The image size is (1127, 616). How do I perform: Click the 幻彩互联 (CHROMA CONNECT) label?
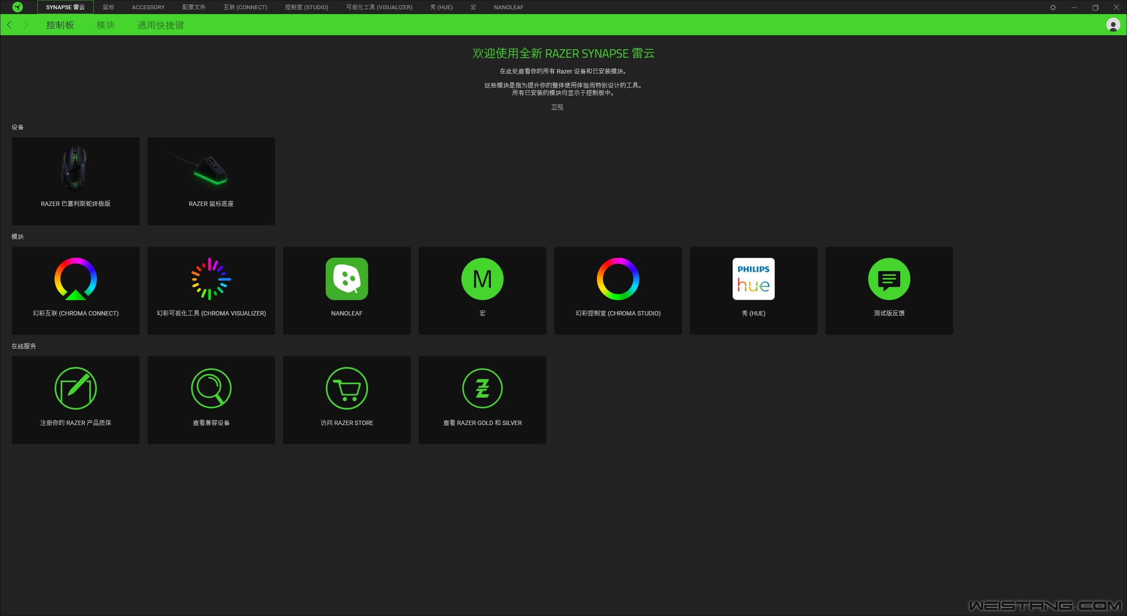[x=76, y=313]
